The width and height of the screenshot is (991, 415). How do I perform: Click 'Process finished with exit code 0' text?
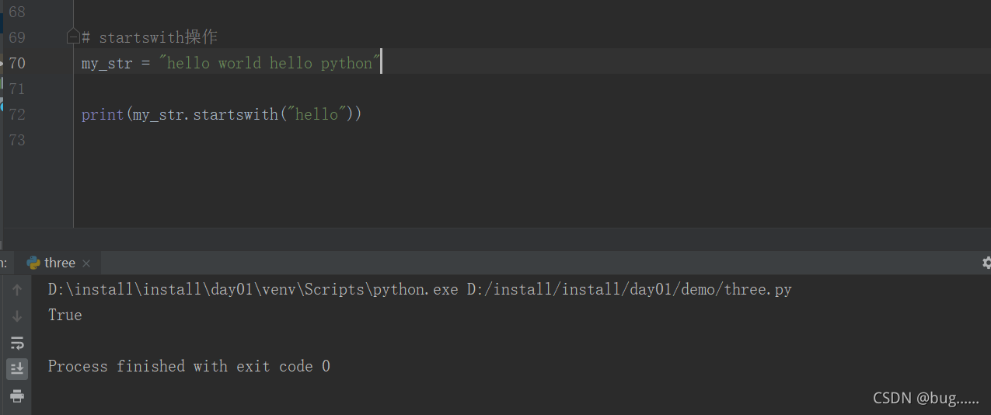pos(189,366)
